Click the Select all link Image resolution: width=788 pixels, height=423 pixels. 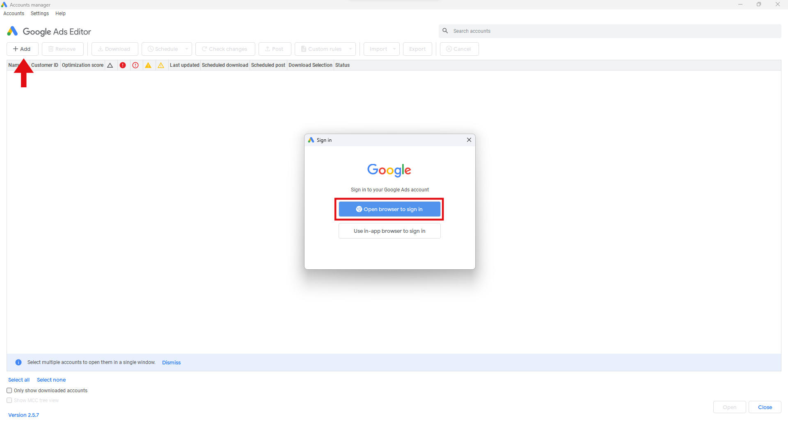click(19, 380)
